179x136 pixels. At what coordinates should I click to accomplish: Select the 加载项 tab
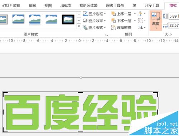click(x=66, y=5)
